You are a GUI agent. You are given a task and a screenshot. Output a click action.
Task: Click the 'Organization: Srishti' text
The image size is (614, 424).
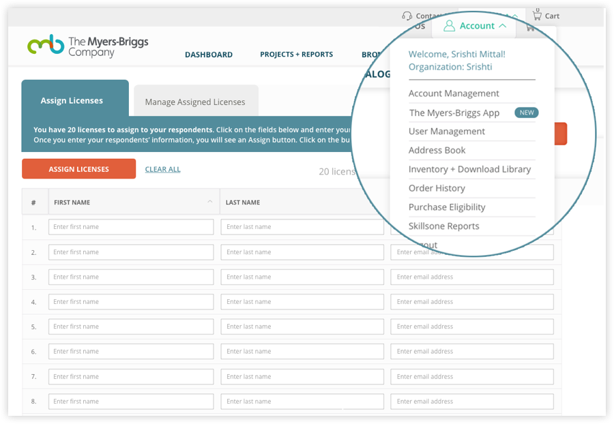pos(450,67)
